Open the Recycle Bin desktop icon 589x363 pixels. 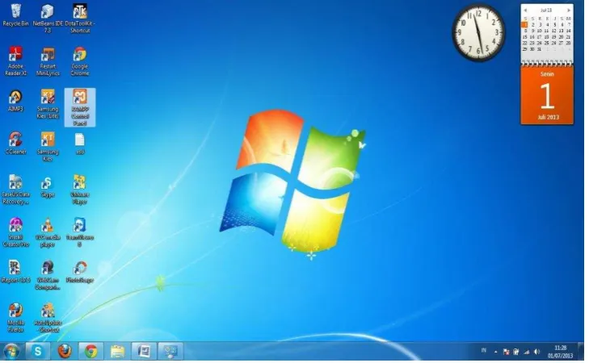[15, 15]
